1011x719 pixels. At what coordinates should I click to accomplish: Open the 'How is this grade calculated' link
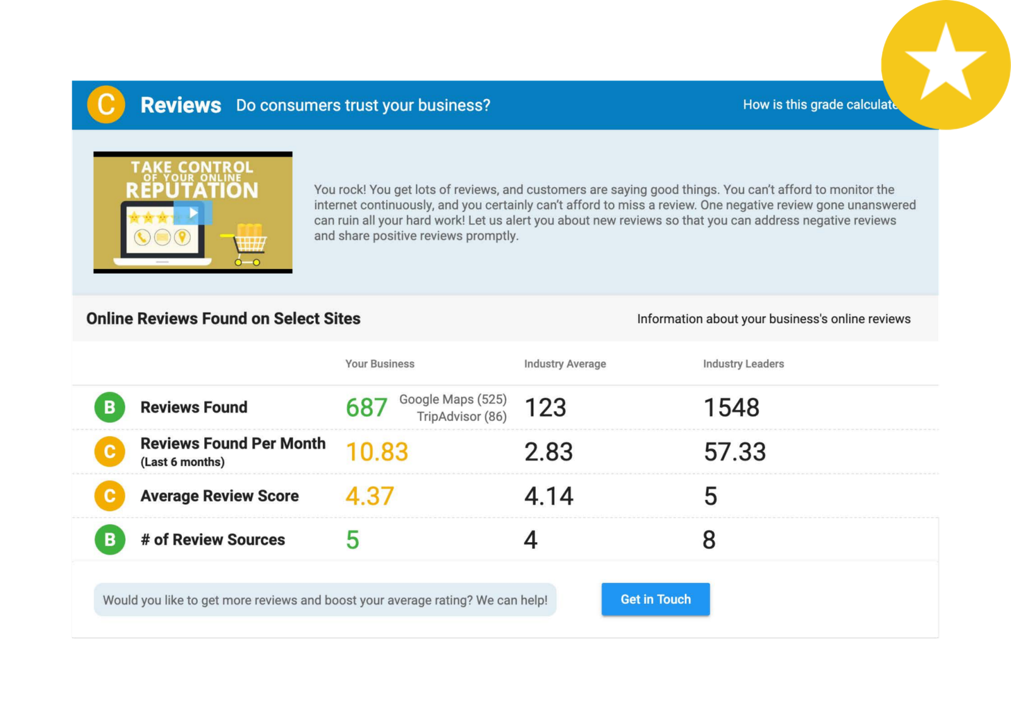pyautogui.click(x=820, y=105)
